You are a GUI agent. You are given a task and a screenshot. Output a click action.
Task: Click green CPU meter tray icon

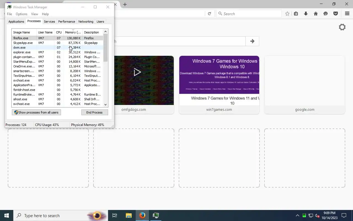[x=304, y=215]
